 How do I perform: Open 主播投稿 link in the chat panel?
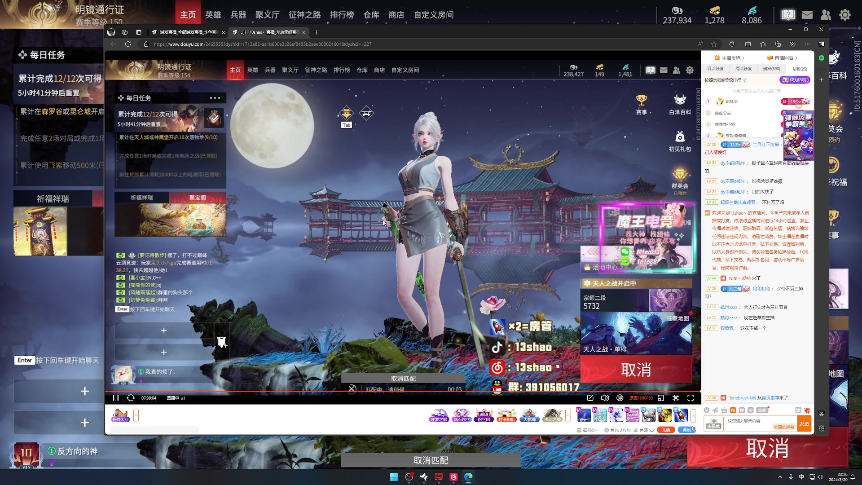730,58
